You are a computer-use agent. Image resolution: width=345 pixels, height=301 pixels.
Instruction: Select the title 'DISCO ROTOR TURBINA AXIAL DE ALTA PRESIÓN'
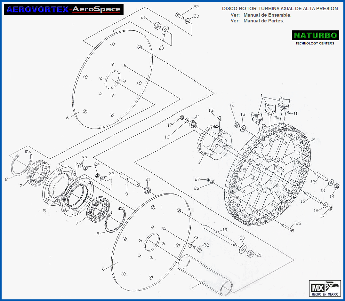[x=280, y=9]
